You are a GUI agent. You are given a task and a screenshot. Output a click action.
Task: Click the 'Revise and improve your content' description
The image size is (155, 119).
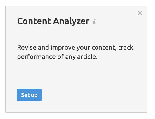[75, 52]
